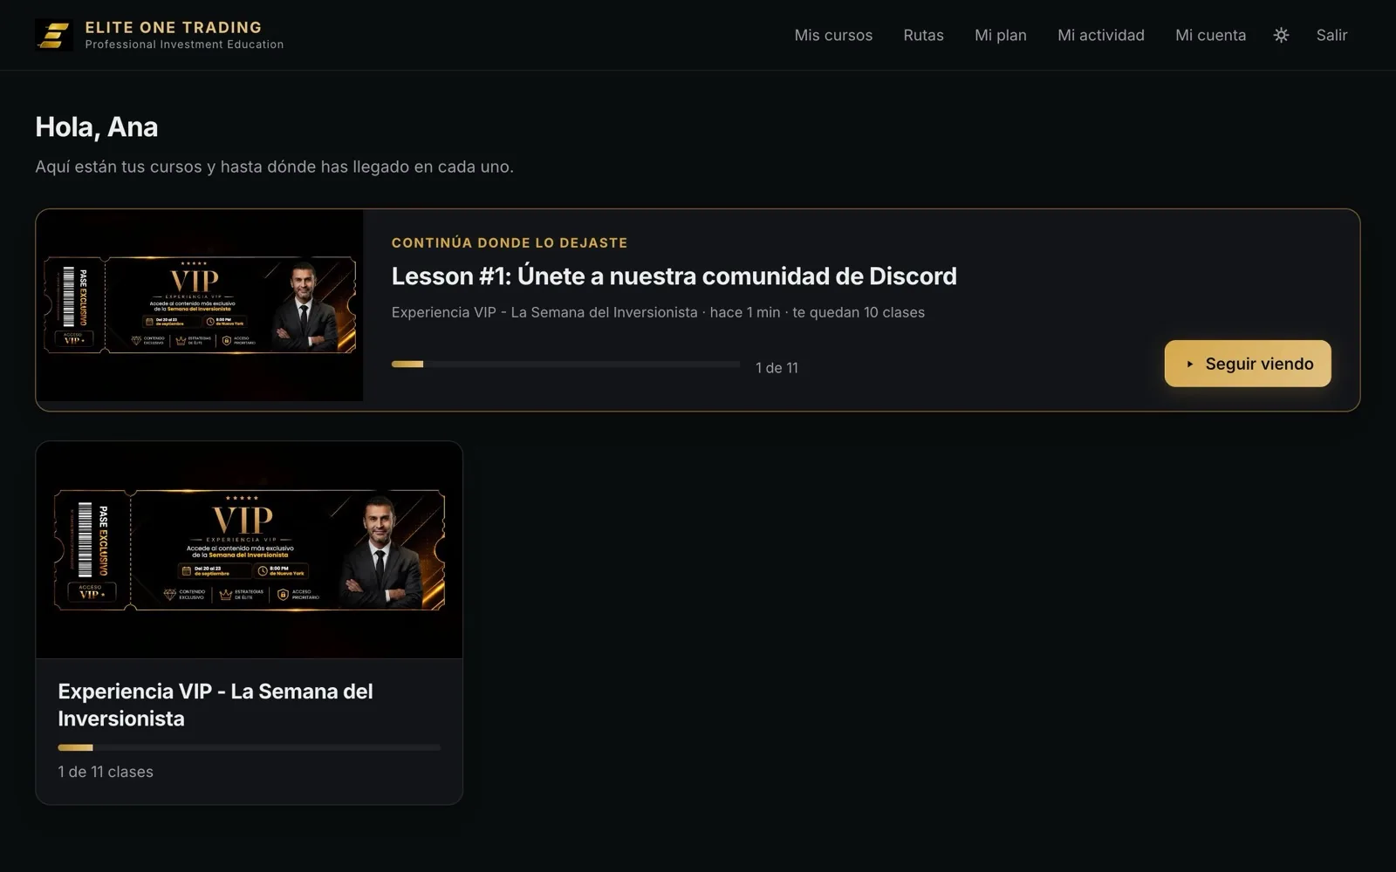Go to the Rutas menu item
The image size is (1396, 872).
(923, 35)
